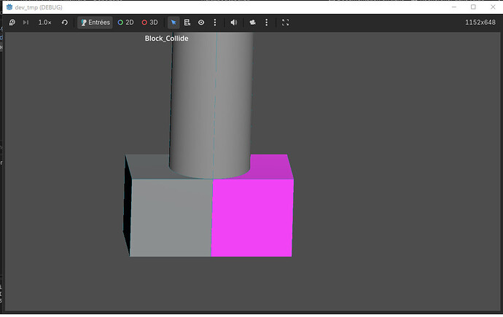
Task: Toggle the Entrées input mode button
Action: coord(95,23)
